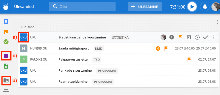220x95 pixels.
Task: Open the notifications bell
Action: pyautogui.click(x=205, y=7)
